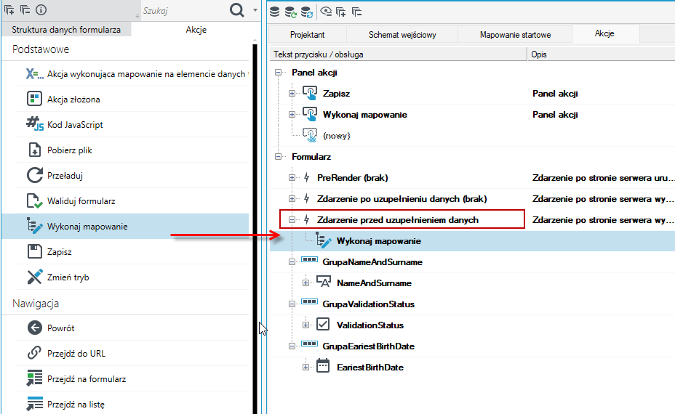The image size is (675, 414).
Task: Click the Opis column header
Action: click(x=601, y=54)
